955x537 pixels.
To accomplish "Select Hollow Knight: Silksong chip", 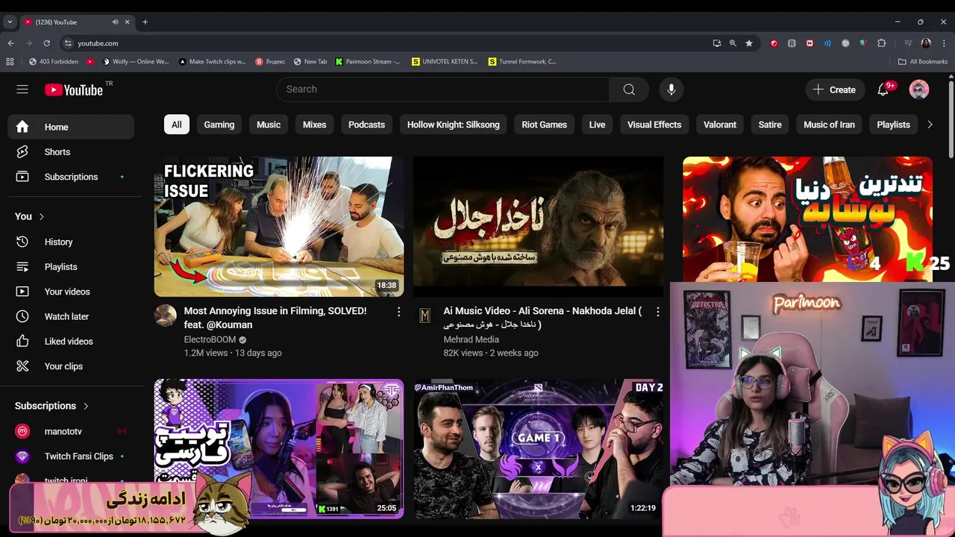I will 454,125.
